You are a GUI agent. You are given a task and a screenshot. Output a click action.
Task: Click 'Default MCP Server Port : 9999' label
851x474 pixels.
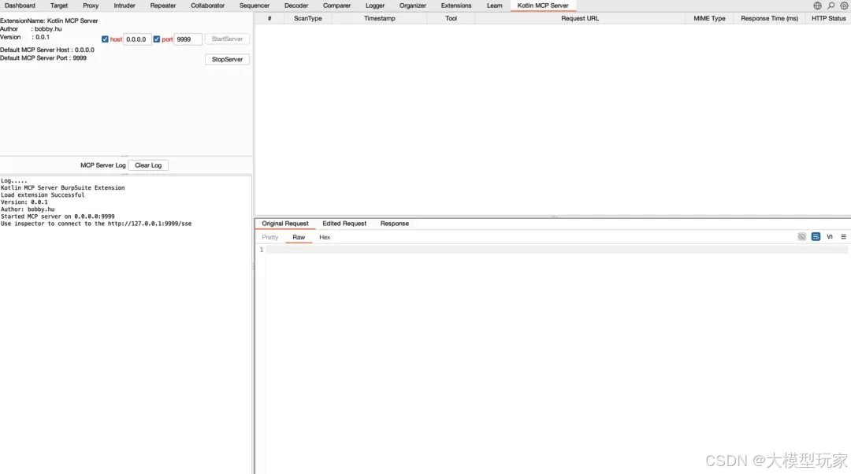pos(43,58)
